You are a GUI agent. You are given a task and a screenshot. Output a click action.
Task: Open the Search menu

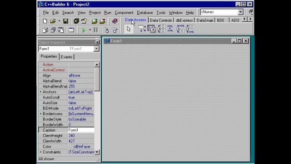coord(68,13)
